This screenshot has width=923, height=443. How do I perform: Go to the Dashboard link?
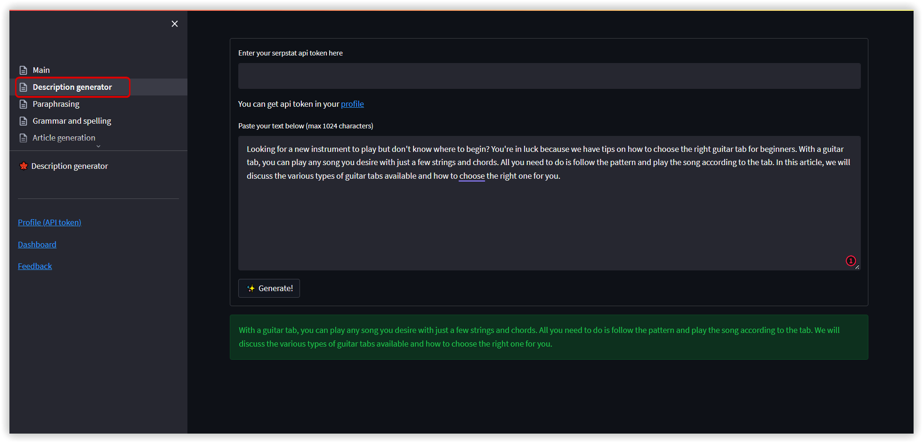pyautogui.click(x=37, y=245)
